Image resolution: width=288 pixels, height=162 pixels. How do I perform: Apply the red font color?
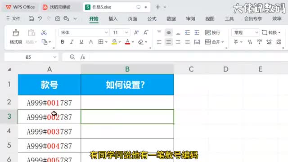[127, 42]
